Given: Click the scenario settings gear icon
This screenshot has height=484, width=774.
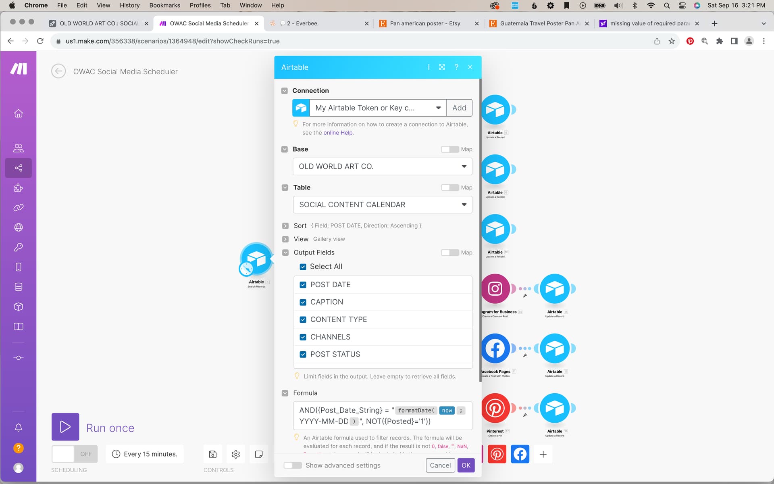Looking at the screenshot, I should [236, 454].
